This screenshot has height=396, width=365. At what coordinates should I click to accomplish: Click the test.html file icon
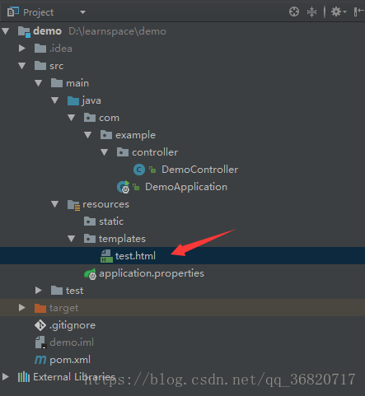106,256
